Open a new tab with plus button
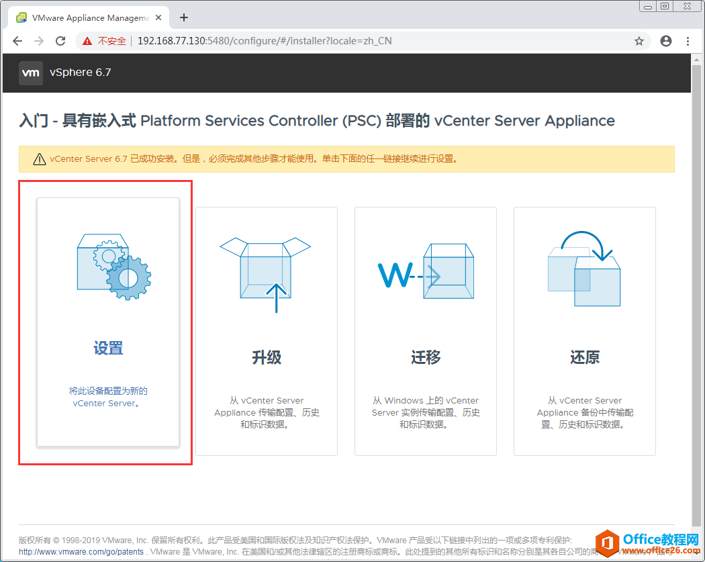 click(183, 17)
